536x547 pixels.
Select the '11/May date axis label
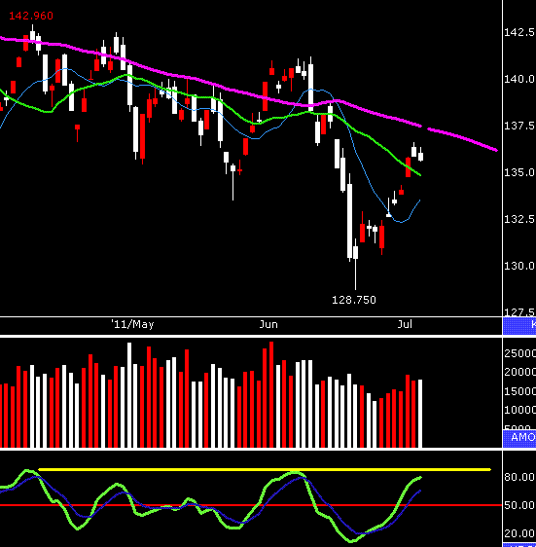pyautogui.click(x=132, y=324)
